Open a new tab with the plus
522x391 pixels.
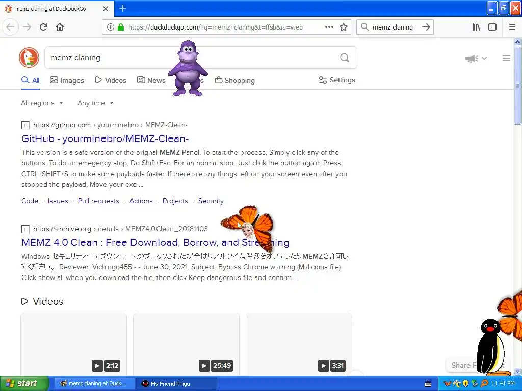tap(123, 8)
